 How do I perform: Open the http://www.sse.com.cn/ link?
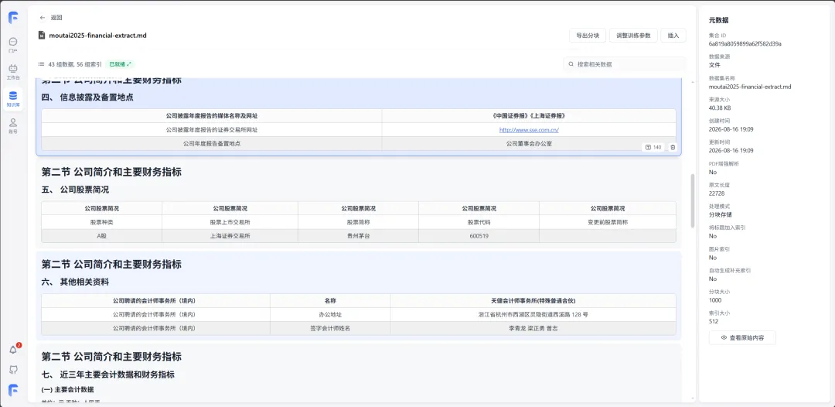tap(529, 129)
